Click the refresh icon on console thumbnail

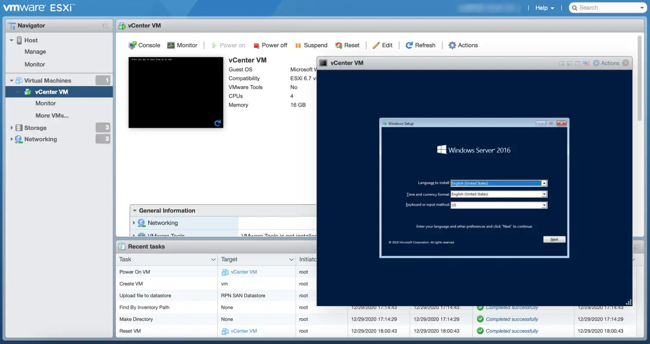218,123
